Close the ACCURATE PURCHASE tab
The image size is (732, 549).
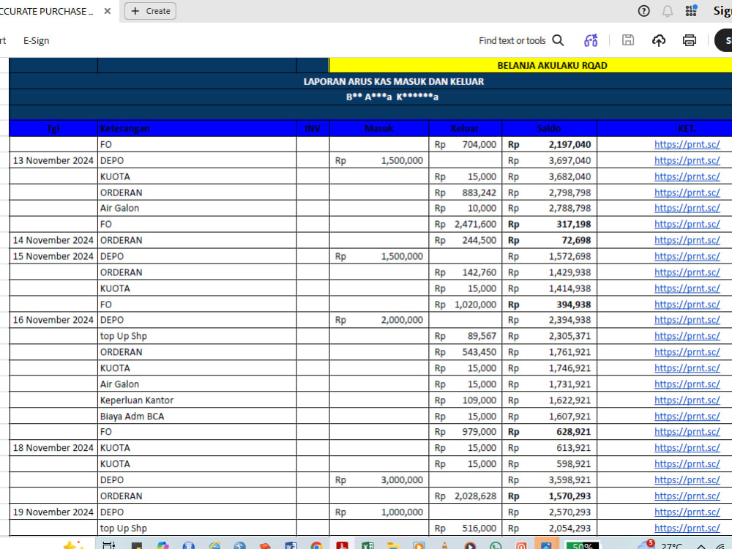[108, 11]
